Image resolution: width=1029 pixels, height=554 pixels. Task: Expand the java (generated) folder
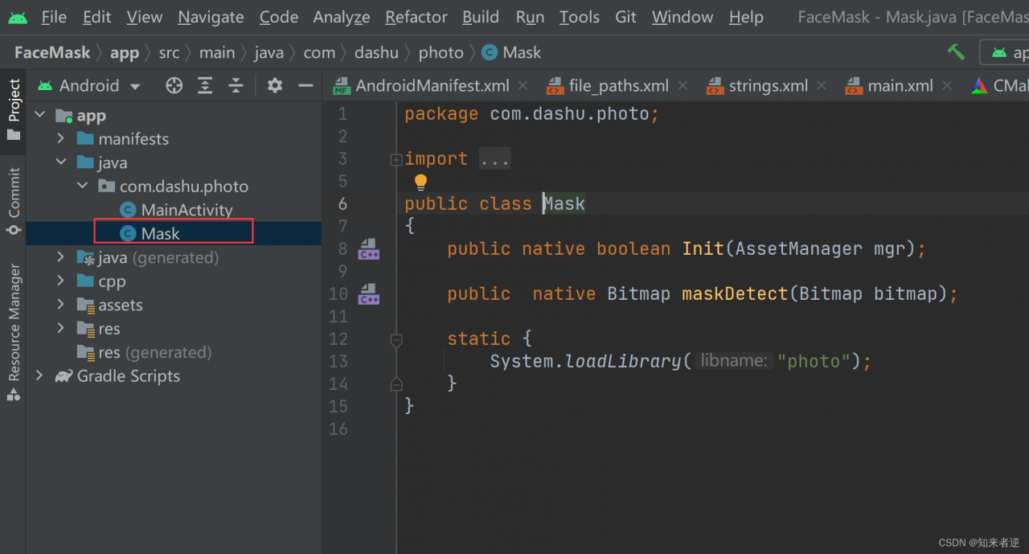[x=61, y=257]
